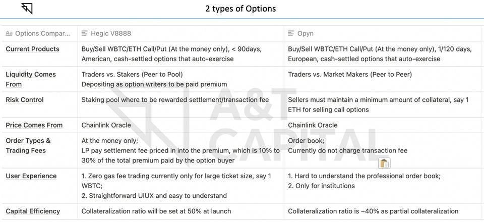Screen dimensions: 484x223
Task: Click the Hegic staking pool Risk Control cell
Action: [x=175, y=100]
